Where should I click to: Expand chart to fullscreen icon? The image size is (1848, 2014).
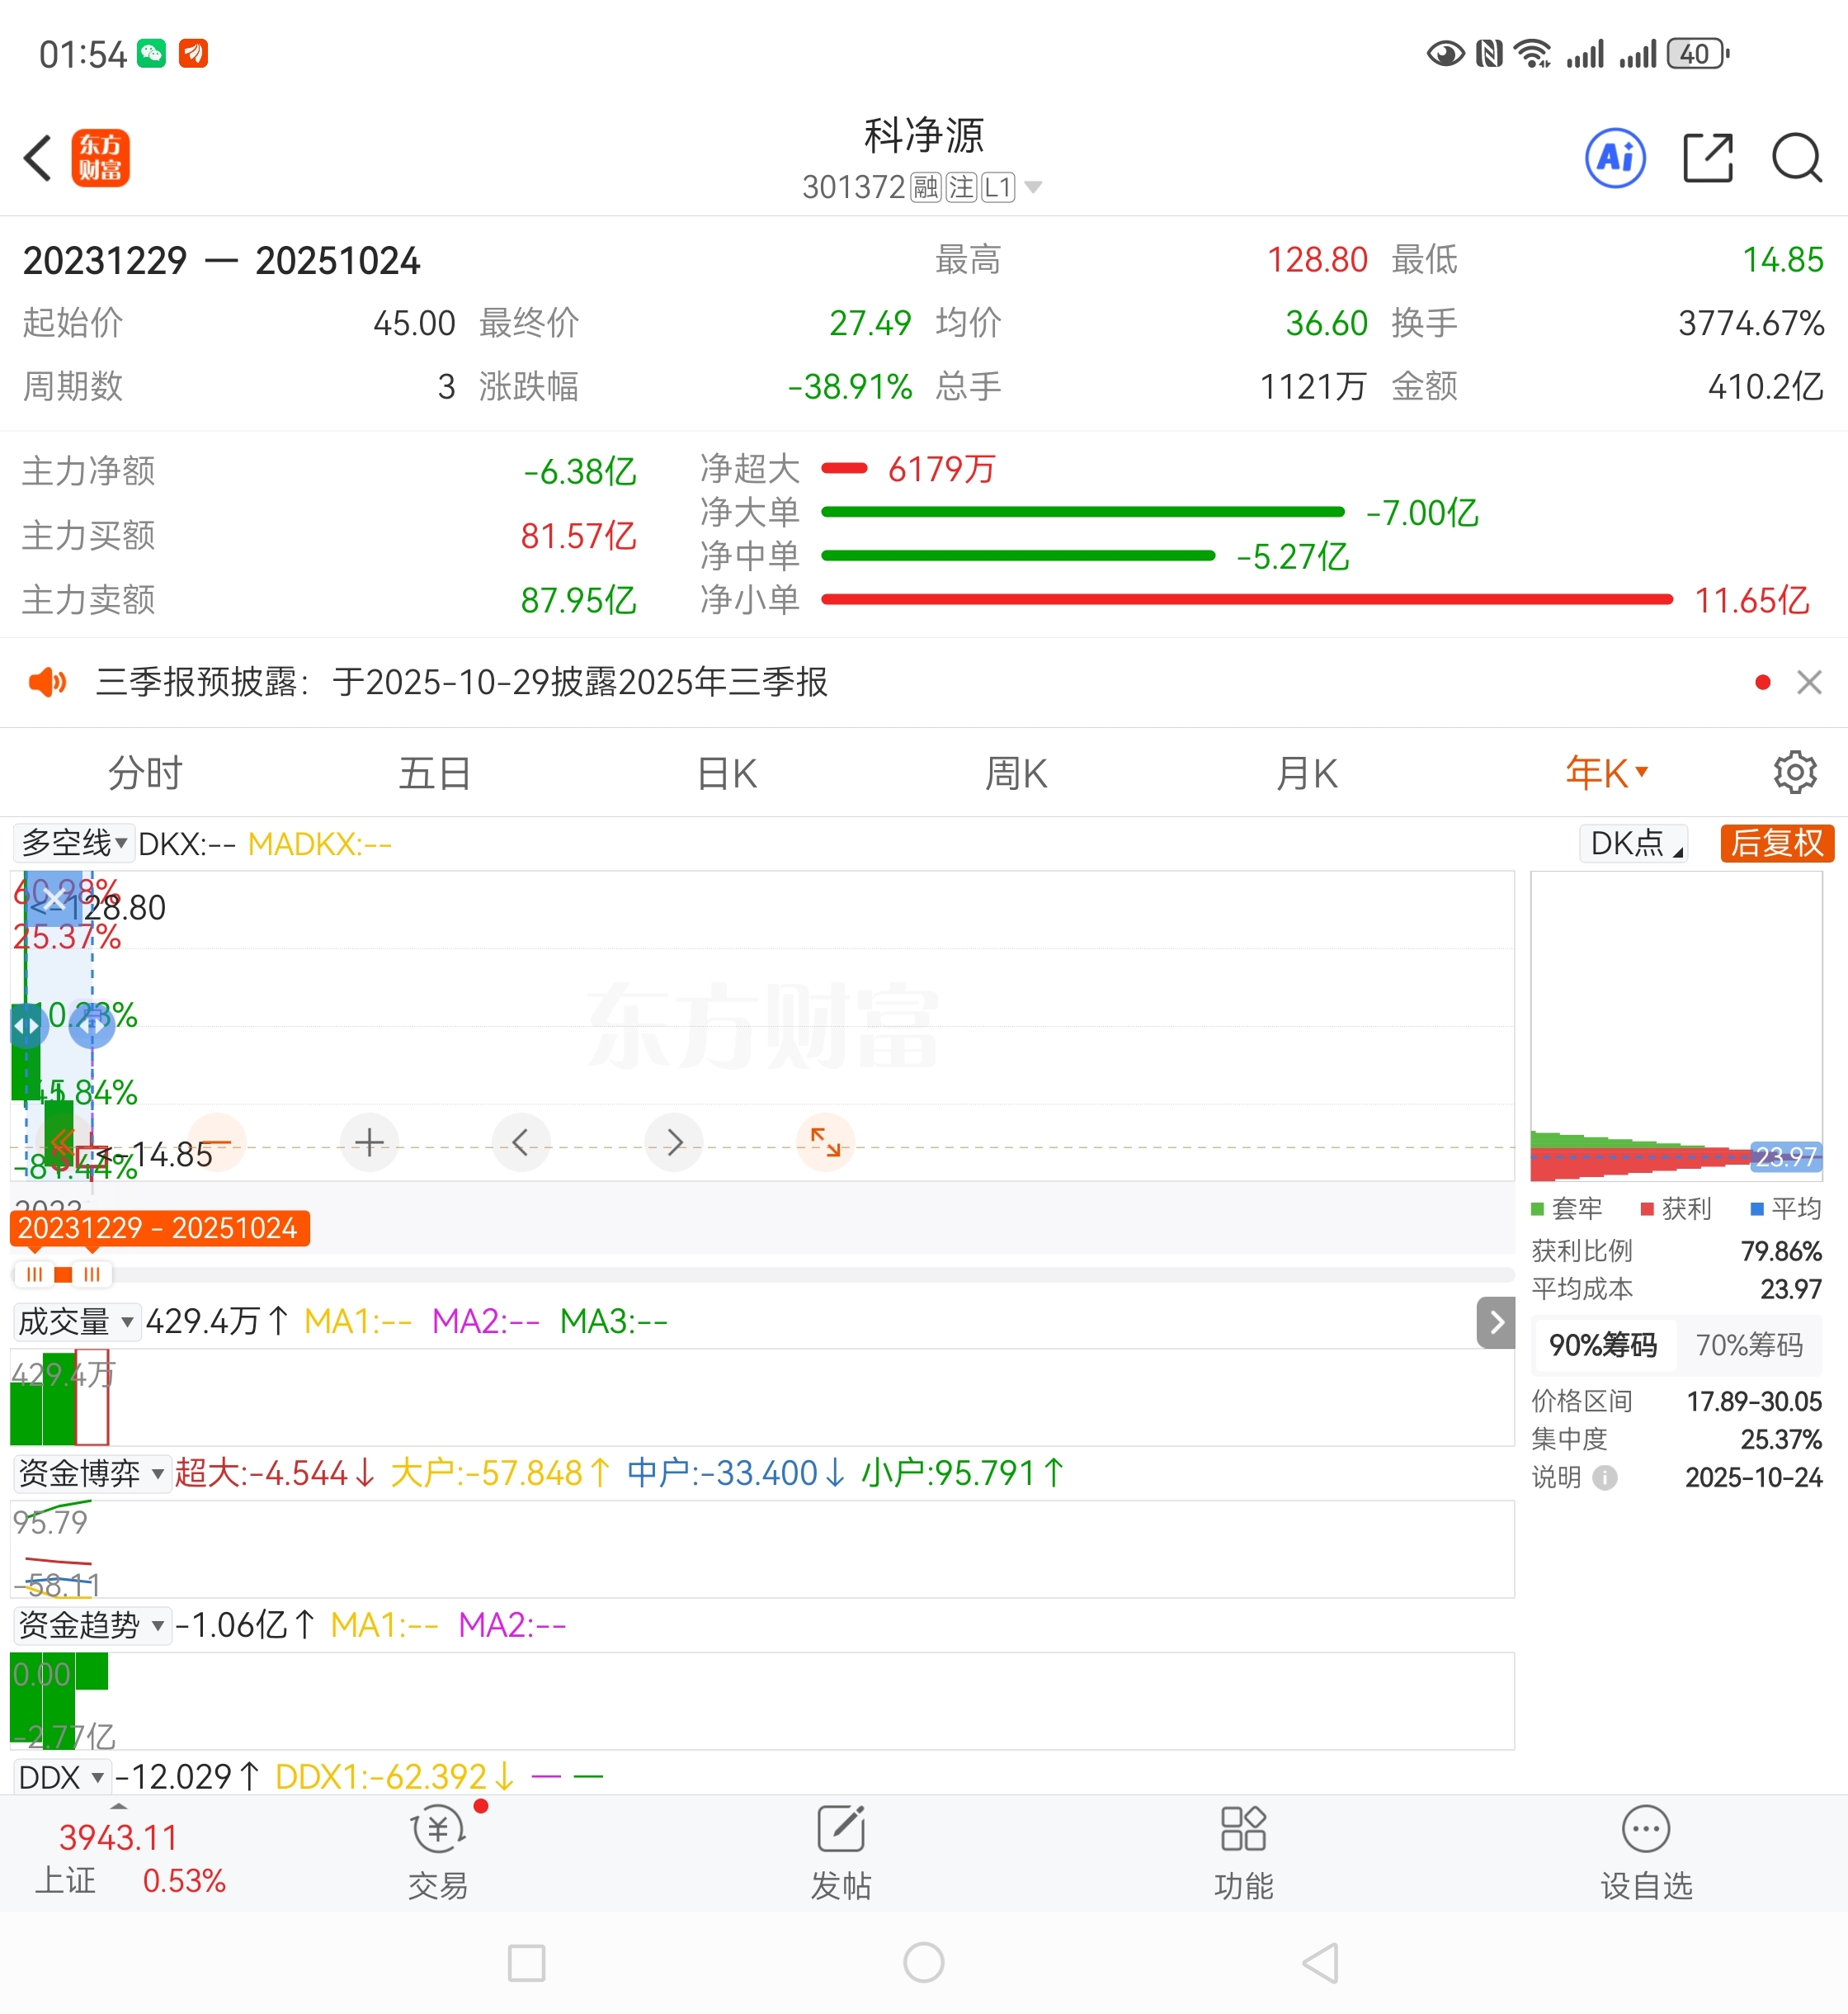[x=825, y=1142]
